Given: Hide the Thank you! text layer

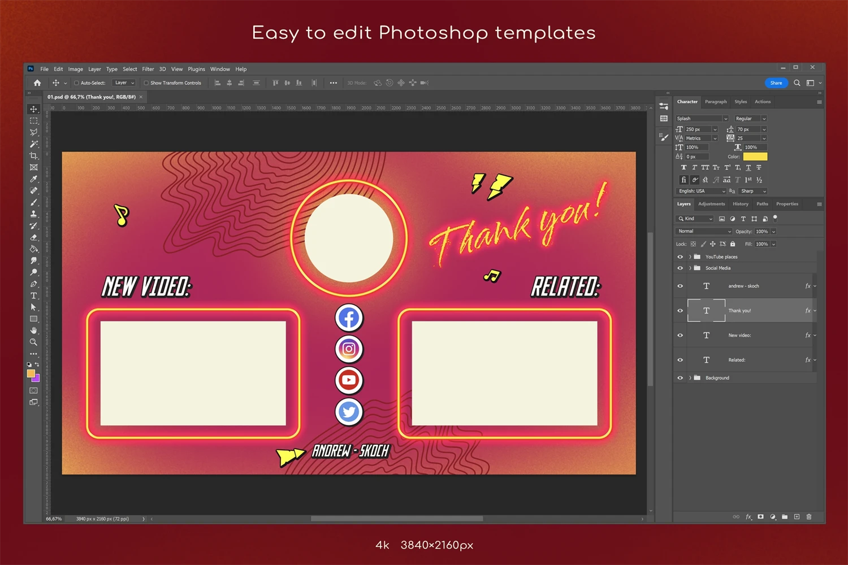Looking at the screenshot, I should tap(680, 311).
